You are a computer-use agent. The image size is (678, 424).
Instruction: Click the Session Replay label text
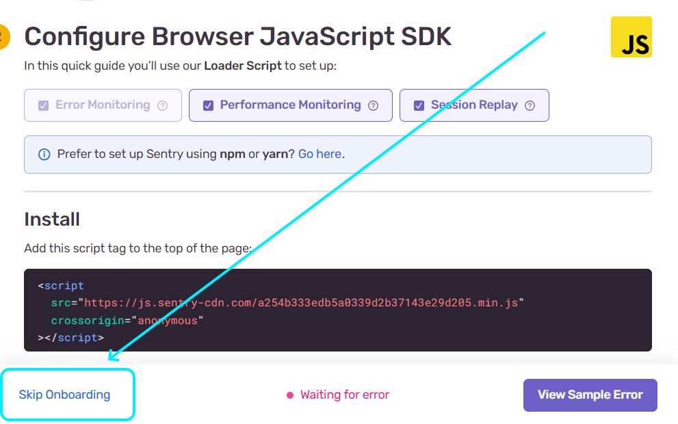(474, 105)
